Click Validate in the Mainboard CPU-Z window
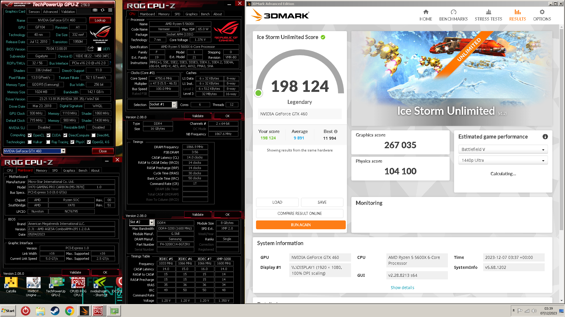Image resolution: width=565 pixels, height=317 pixels. 75,272
